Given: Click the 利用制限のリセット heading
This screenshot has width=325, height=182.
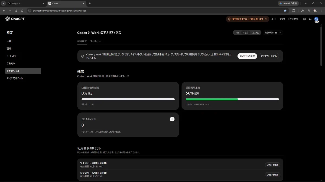Looking at the screenshot, I should click(89, 148).
